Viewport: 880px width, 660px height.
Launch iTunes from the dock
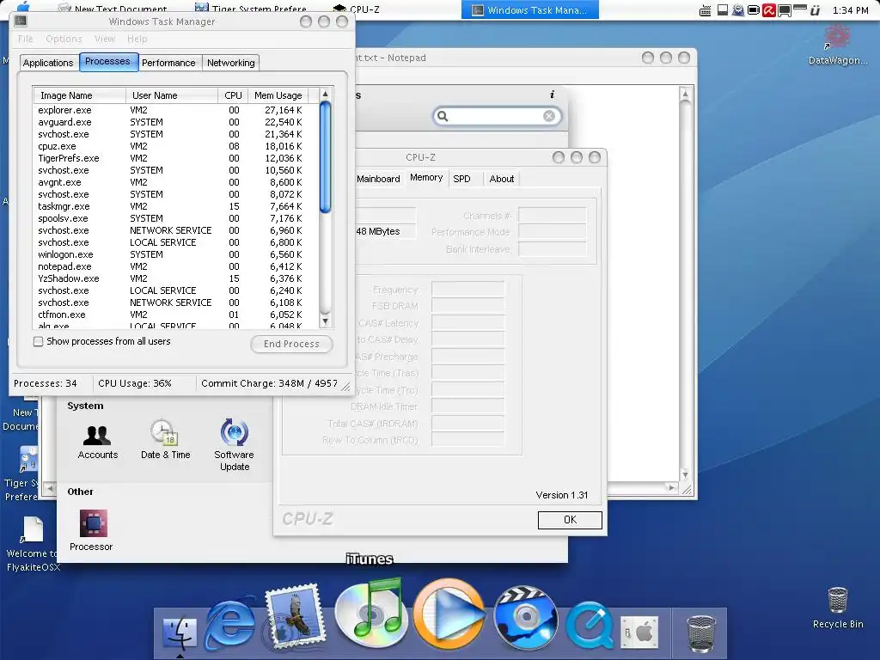click(370, 612)
